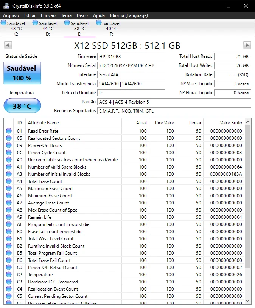Click the scroll up arrow of attribute list

coord(248,122)
